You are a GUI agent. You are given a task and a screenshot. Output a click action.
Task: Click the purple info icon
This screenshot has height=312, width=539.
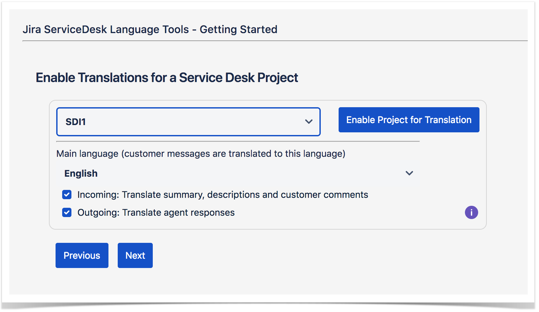471,212
